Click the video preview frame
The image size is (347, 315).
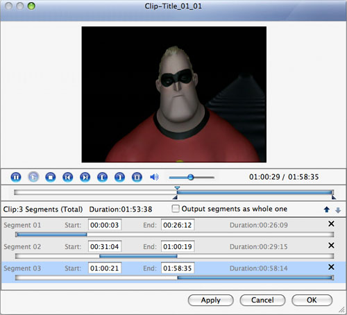coord(174,94)
